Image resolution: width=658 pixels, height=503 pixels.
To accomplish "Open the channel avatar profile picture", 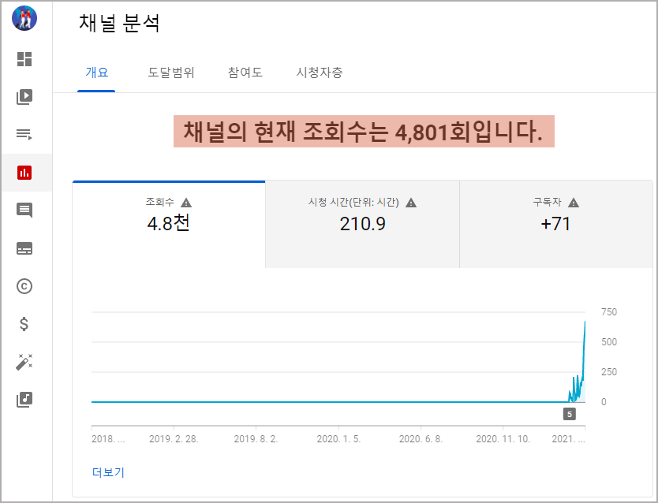I will point(24,18).
